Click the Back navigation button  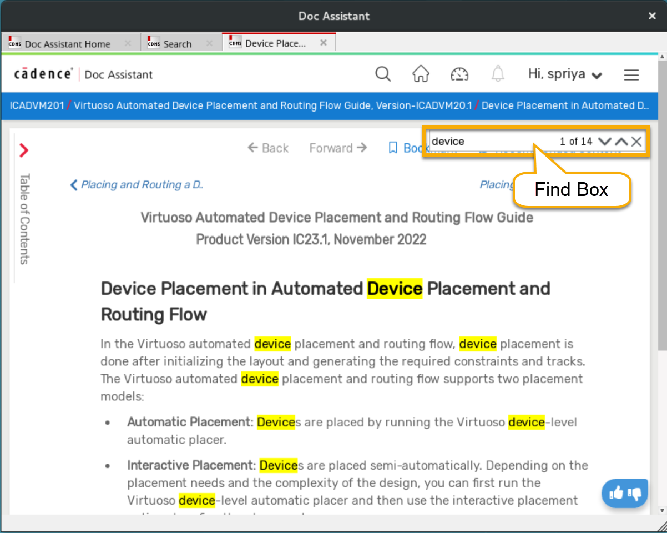pos(269,148)
